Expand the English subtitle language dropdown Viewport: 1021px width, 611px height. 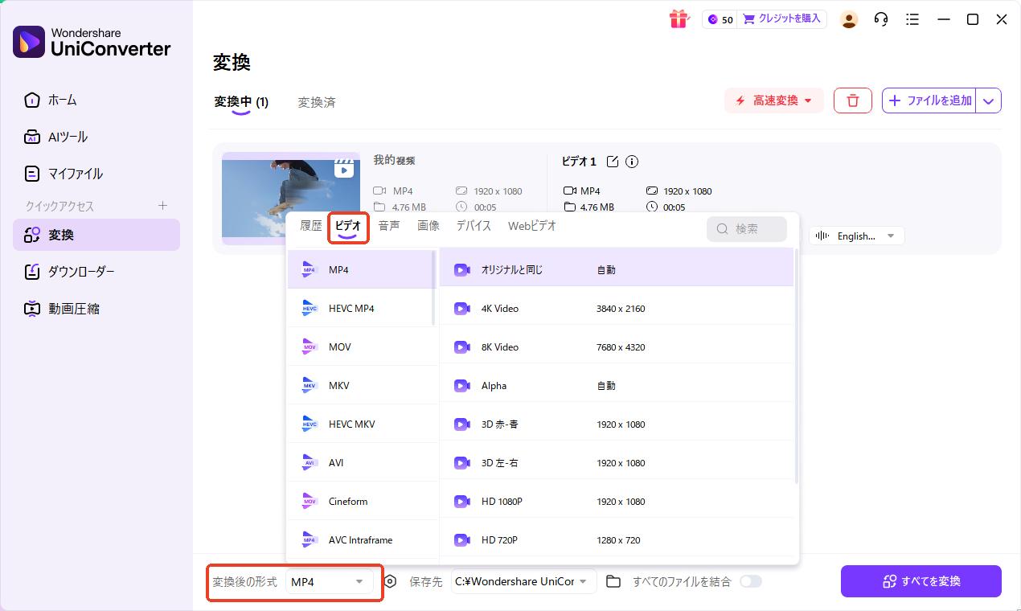click(x=856, y=236)
